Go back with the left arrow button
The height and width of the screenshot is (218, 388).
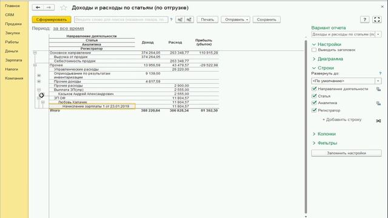pyautogui.click(x=38, y=8)
